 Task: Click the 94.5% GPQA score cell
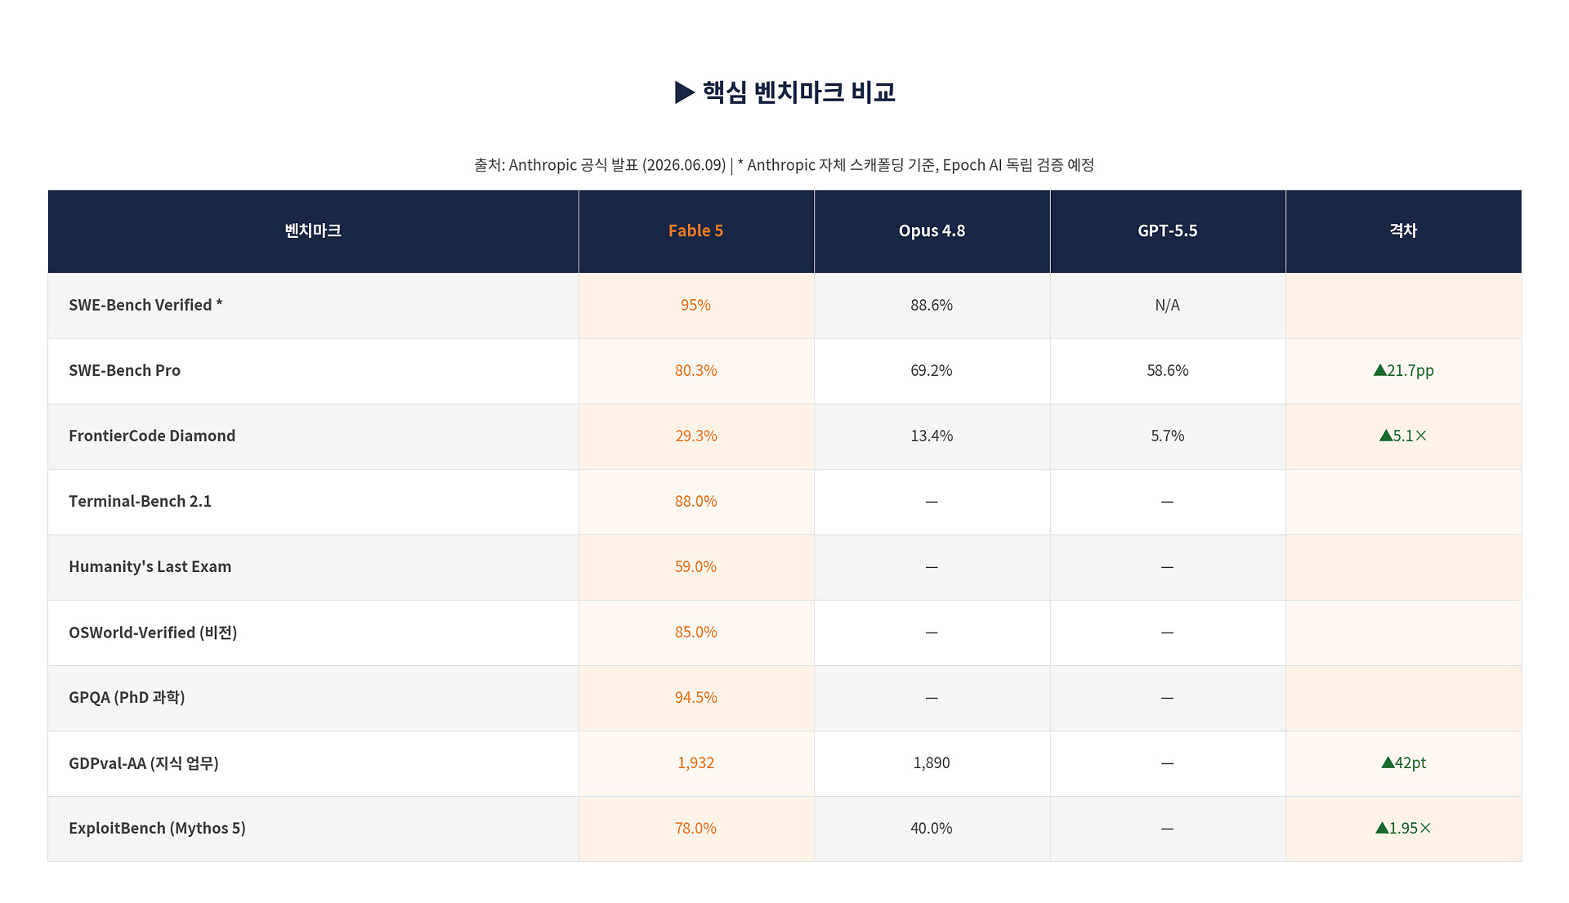coord(696,698)
